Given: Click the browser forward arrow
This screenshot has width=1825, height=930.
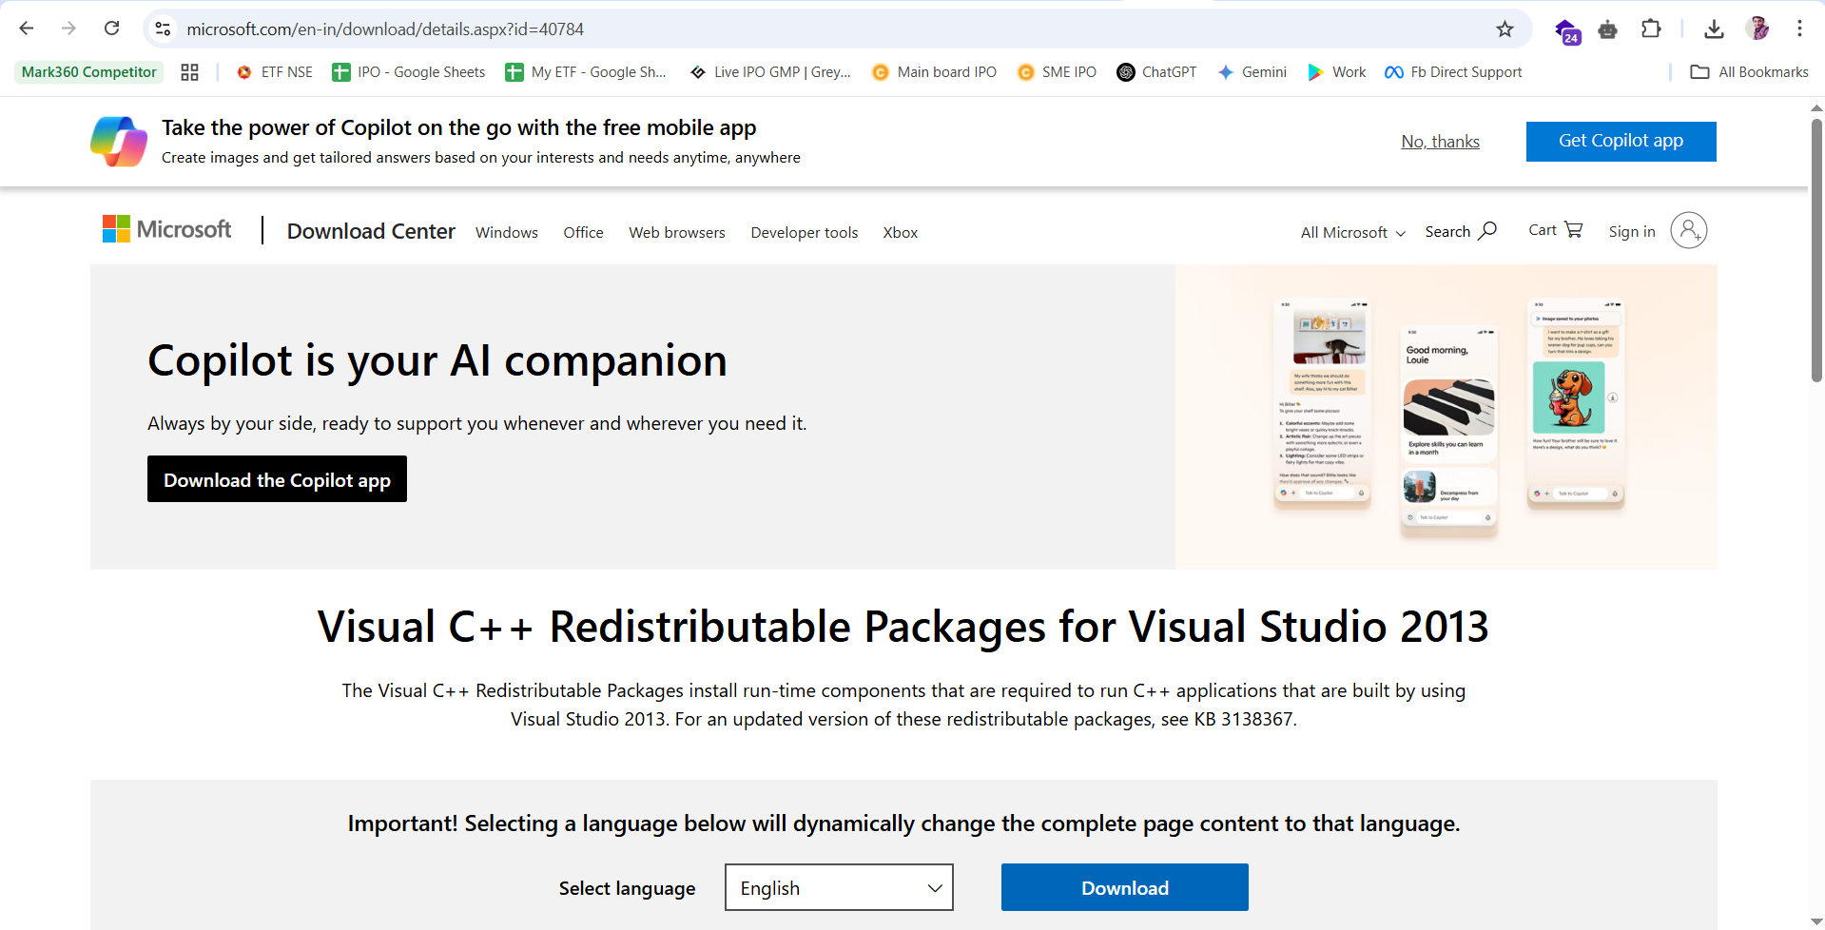Looking at the screenshot, I should (68, 29).
